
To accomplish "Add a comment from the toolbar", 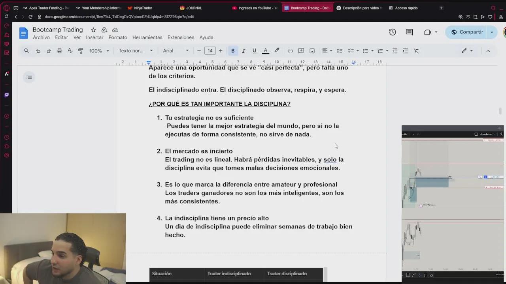I will tap(301, 50).
